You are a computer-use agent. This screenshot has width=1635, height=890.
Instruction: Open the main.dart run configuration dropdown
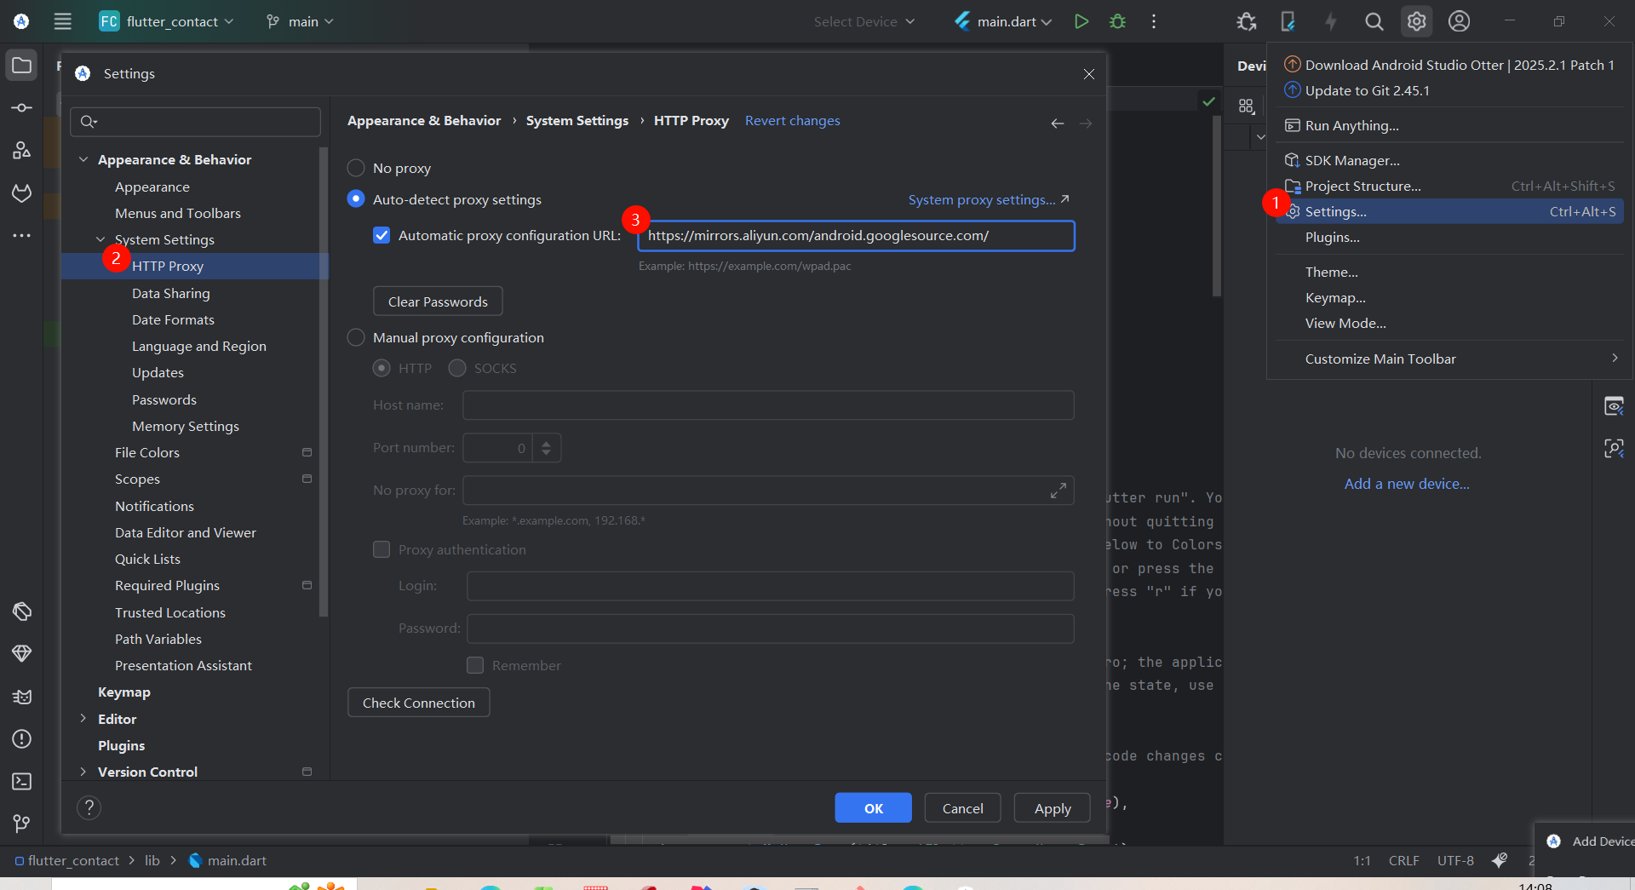(1003, 21)
